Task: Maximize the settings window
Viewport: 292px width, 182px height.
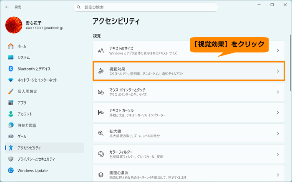Action: pos(272,5)
